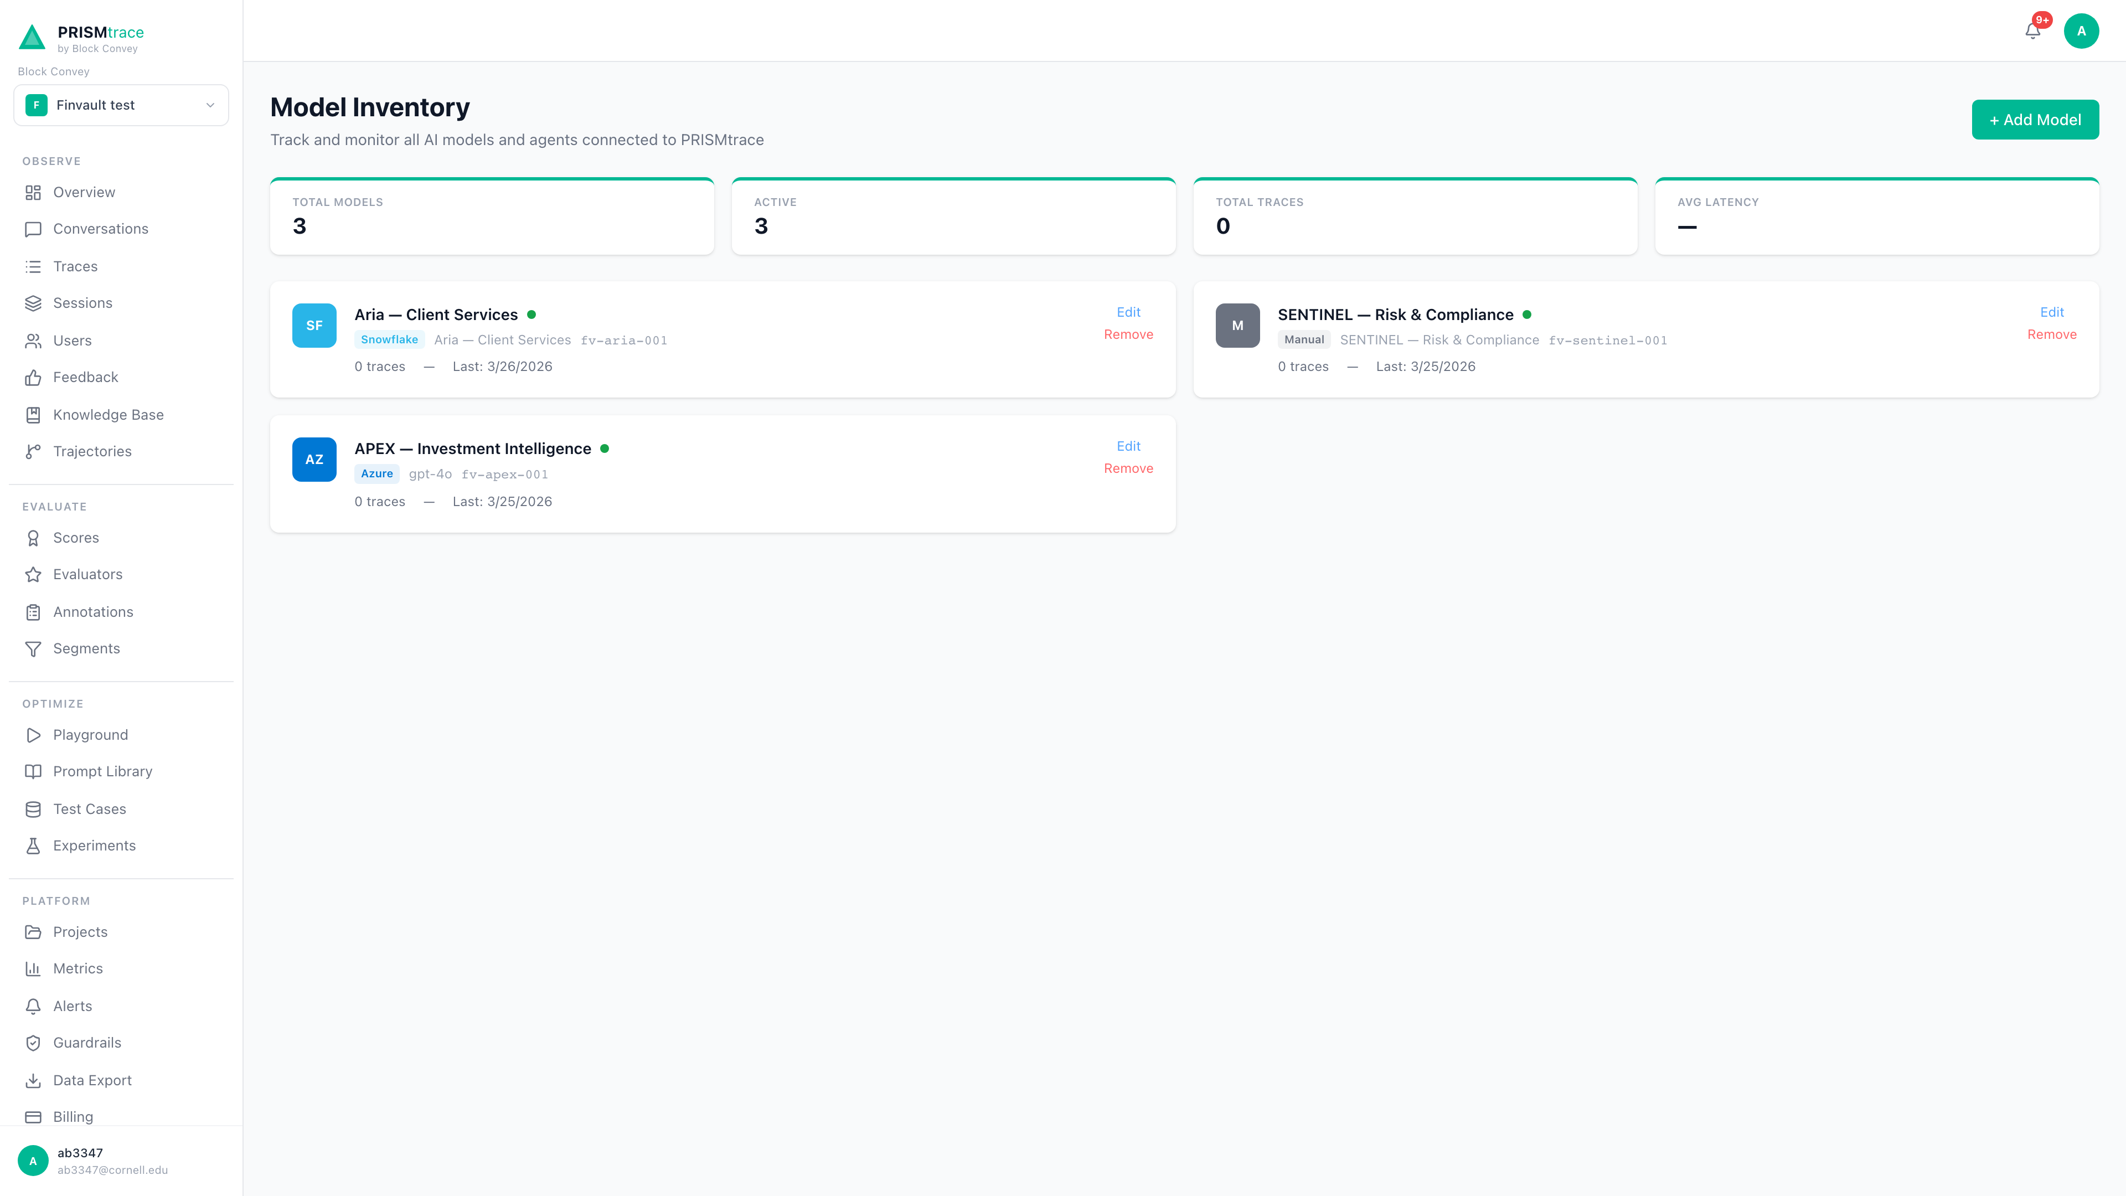The width and height of the screenshot is (2126, 1196).
Task: Click the Trajectories branch icon
Action: coord(33,451)
